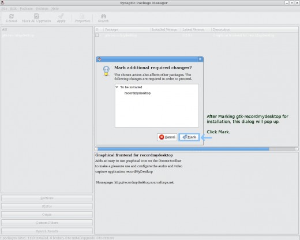Screen dimensions: 300x240
Task: Click the Mark button in the dialog
Action: (189, 137)
